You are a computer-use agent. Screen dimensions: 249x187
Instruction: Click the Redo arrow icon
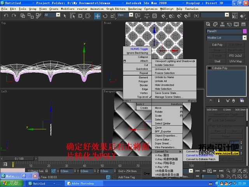(14, 16)
